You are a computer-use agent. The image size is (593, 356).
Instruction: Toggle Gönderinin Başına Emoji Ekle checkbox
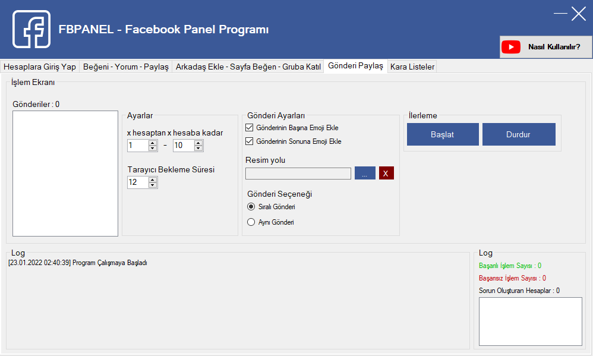(x=250, y=128)
